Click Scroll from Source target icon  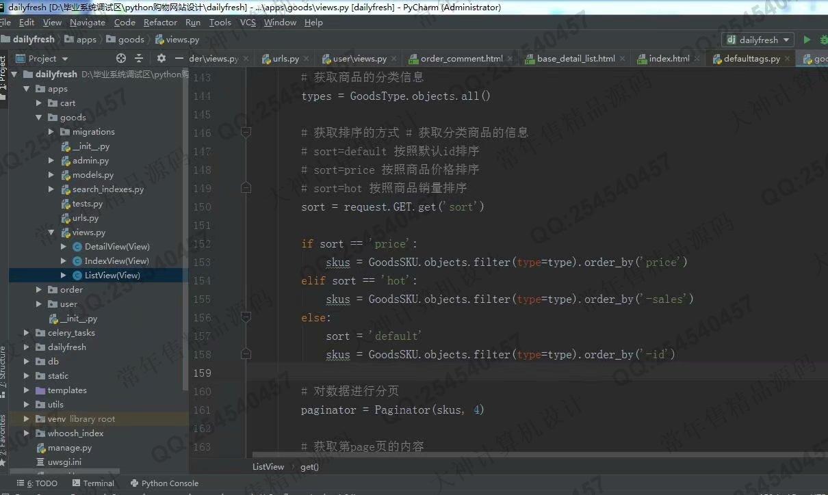tap(121, 58)
